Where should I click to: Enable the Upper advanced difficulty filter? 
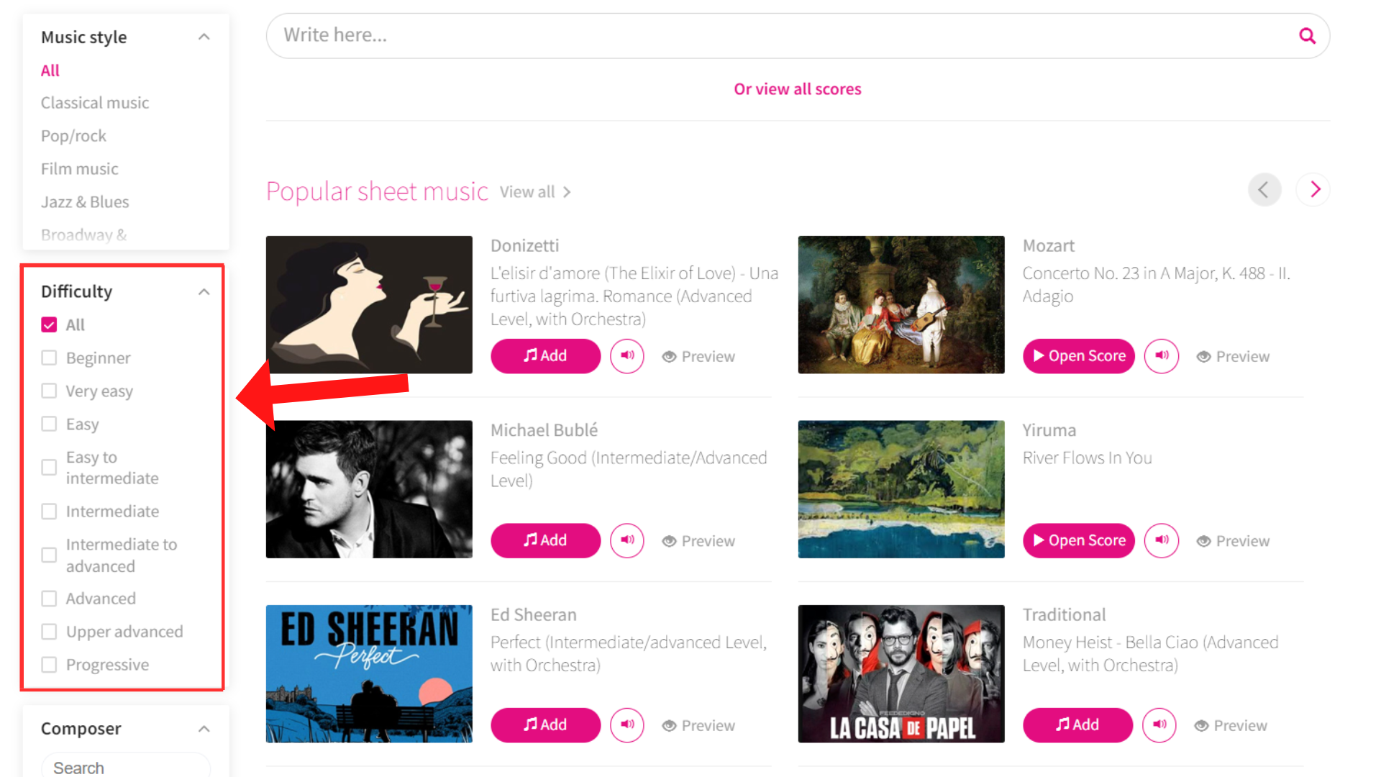(49, 632)
